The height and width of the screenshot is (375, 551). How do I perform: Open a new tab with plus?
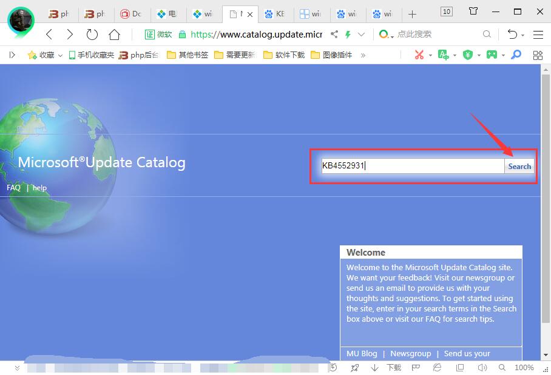coord(412,14)
